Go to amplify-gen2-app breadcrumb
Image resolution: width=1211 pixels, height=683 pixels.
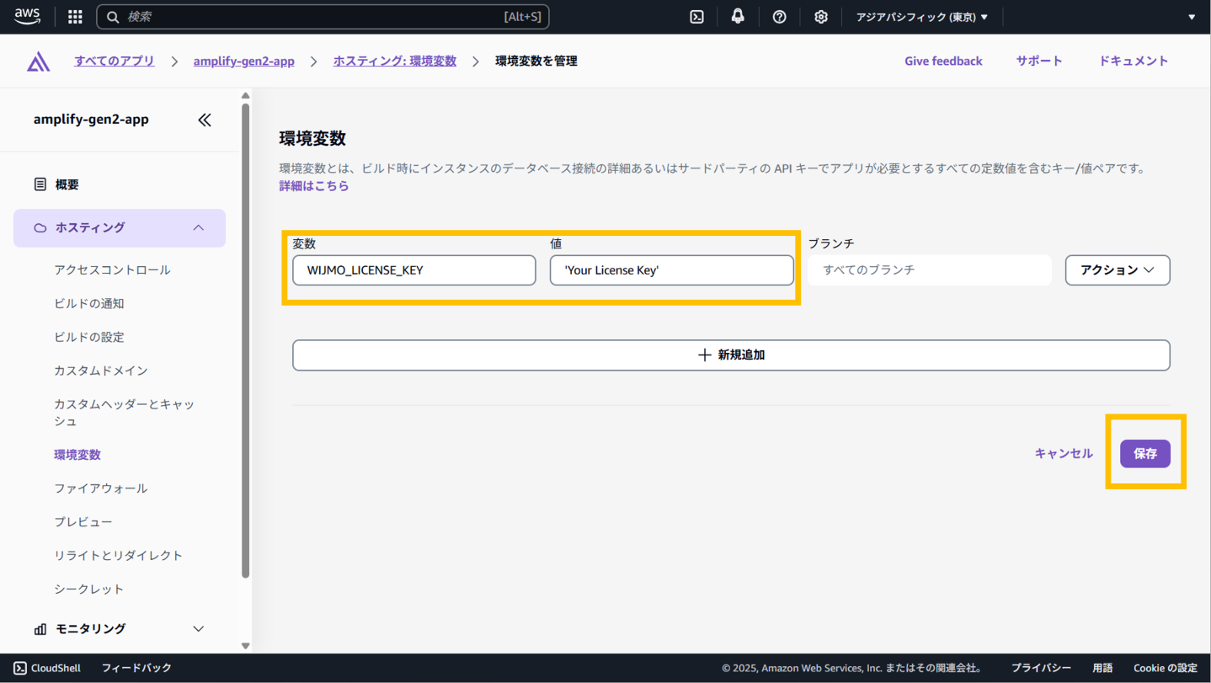tap(244, 61)
